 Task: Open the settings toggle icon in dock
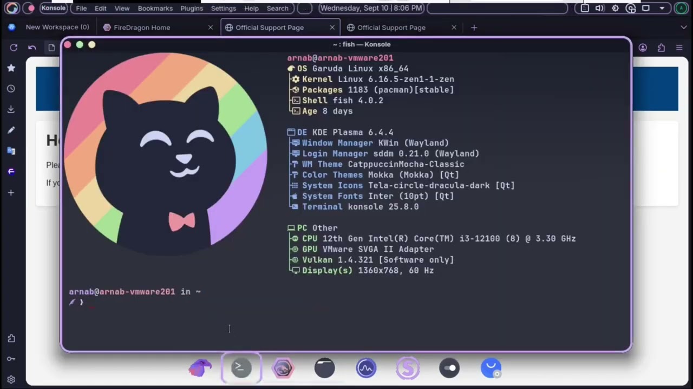[449, 368]
